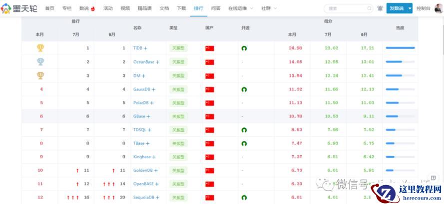Open the notification bell icon
The width and height of the screenshot is (444, 204).
pyautogui.click(x=380, y=8)
